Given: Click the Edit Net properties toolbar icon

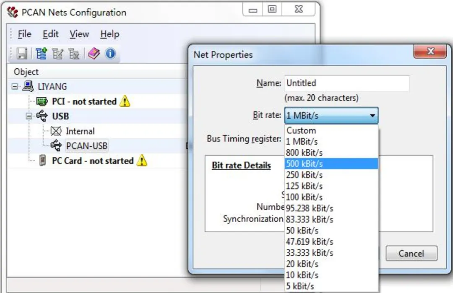Looking at the screenshot, I should pyautogui.click(x=58, y=54).
